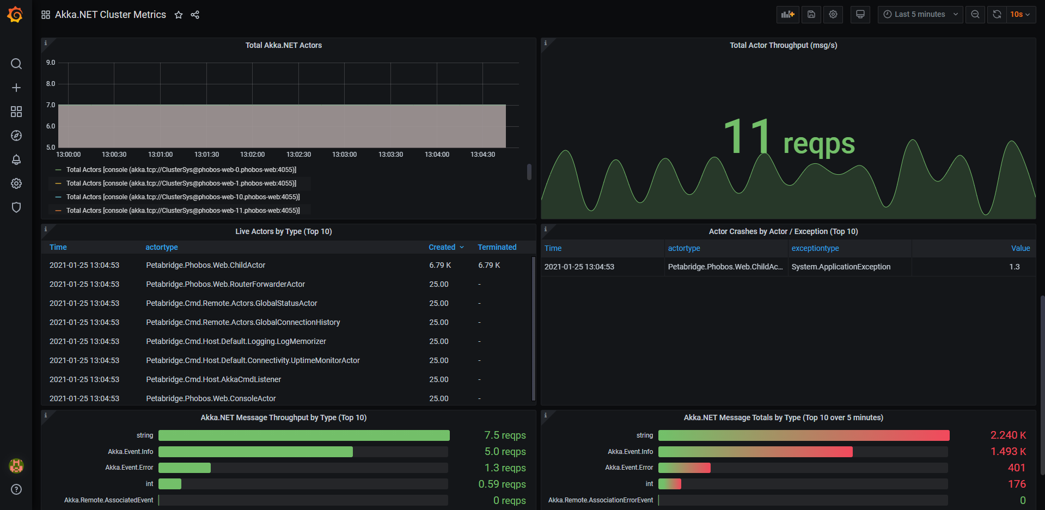This screenshot has width=1045, height=510.
Task: Open Total Actor Throughput (msg/s) title menu
Action: point(783,45)
